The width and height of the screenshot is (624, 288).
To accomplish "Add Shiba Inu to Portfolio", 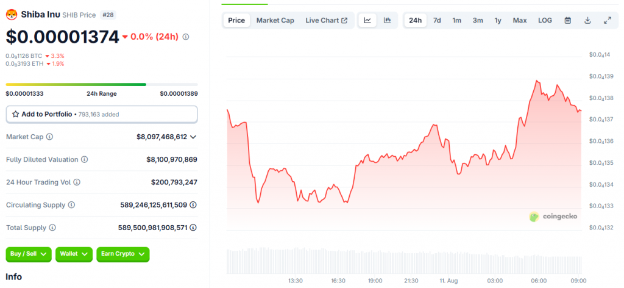I will (x=102, y=114).
